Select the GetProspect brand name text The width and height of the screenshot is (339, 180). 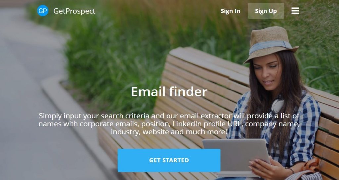(x=74, y=11)
